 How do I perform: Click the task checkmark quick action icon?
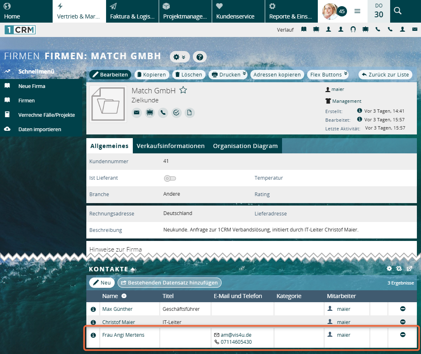point(176,113)
